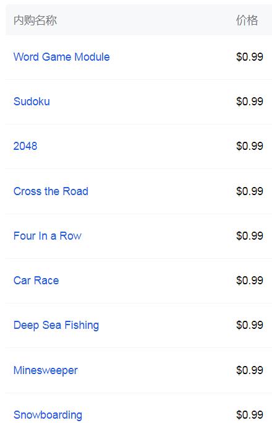
Task: Open the Sudoku in-app purchase link
Action: [32, 102]
